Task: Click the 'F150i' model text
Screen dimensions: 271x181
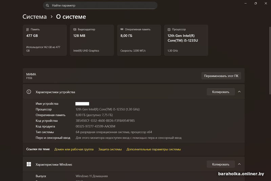Action: (29, 78)
